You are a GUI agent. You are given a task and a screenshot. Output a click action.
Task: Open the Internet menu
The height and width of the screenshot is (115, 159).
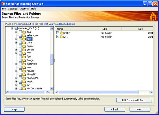[24, 9]
